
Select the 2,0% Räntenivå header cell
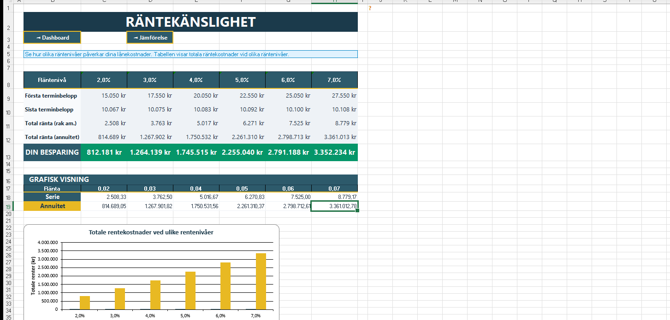[104, 80]
